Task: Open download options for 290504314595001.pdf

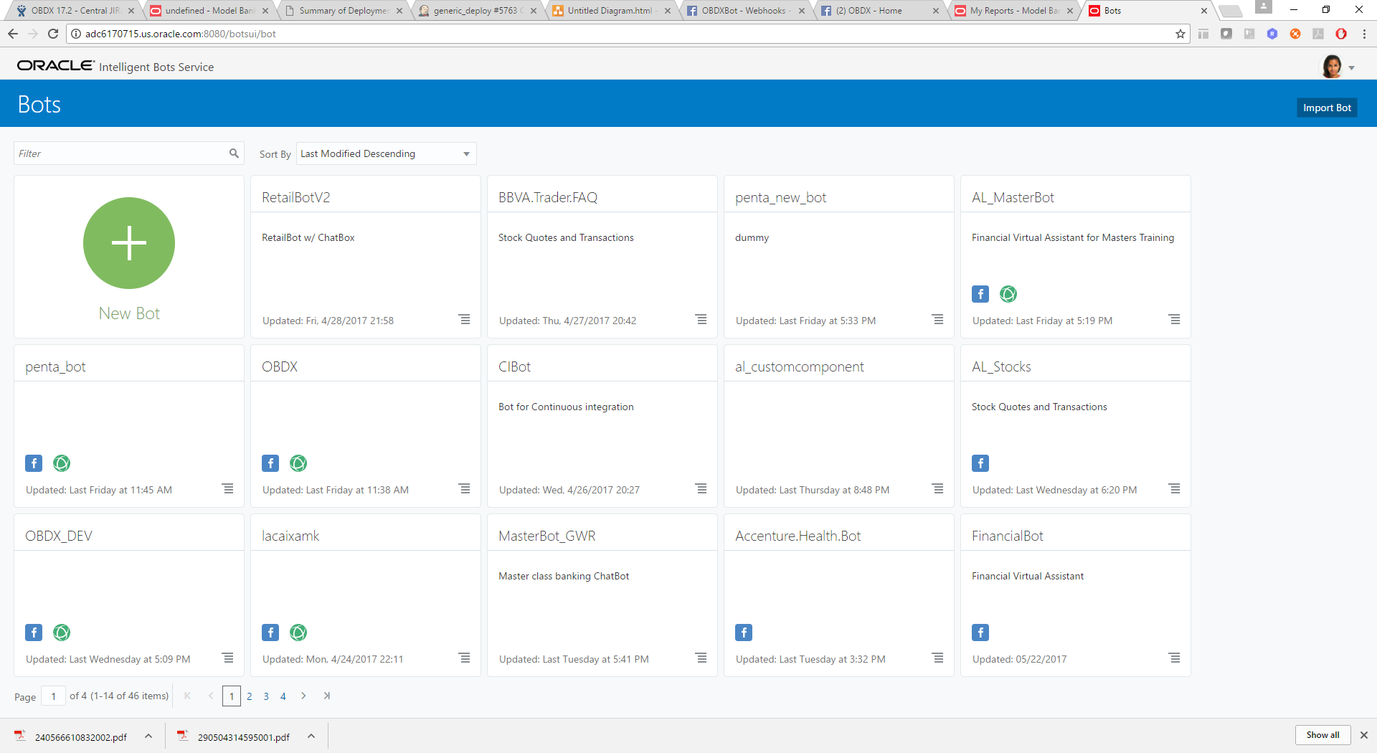Action: pos(311,736)
